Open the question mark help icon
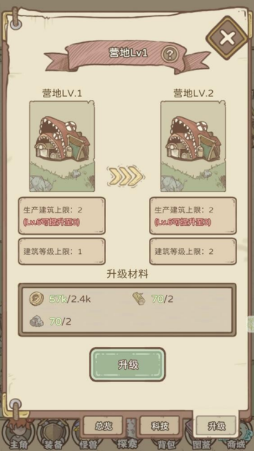Screen dimensions: 254x451 [170, 54]
